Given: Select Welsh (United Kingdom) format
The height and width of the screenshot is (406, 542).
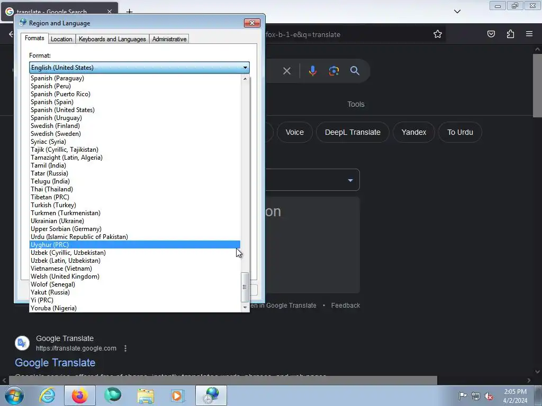Looking at the screenshot, I should coord(135,277).
